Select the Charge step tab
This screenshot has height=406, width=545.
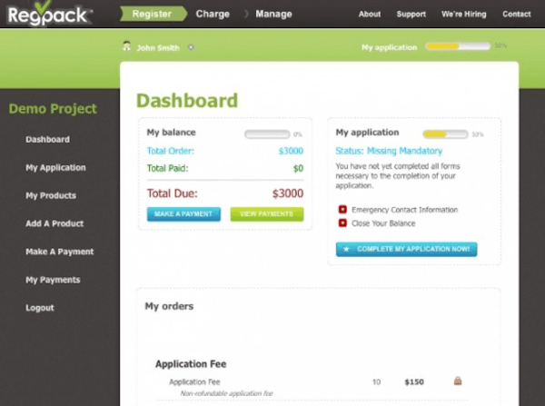(x=213, y=14)
